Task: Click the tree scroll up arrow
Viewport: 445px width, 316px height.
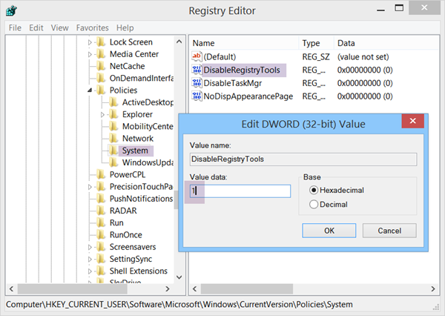Action: tap(179, 42)
